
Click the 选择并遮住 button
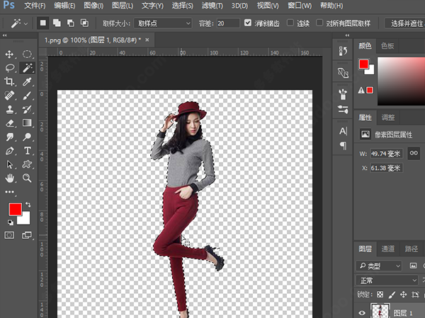[405, 23]
